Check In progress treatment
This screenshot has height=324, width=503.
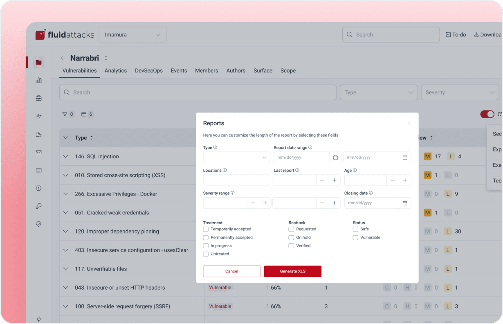coord(206,246)
